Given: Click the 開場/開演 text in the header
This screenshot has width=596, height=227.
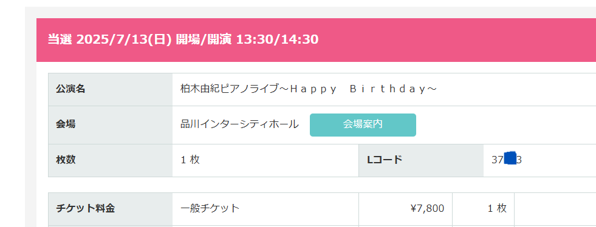Looking at the screenshot, I should tap(204, 39).
